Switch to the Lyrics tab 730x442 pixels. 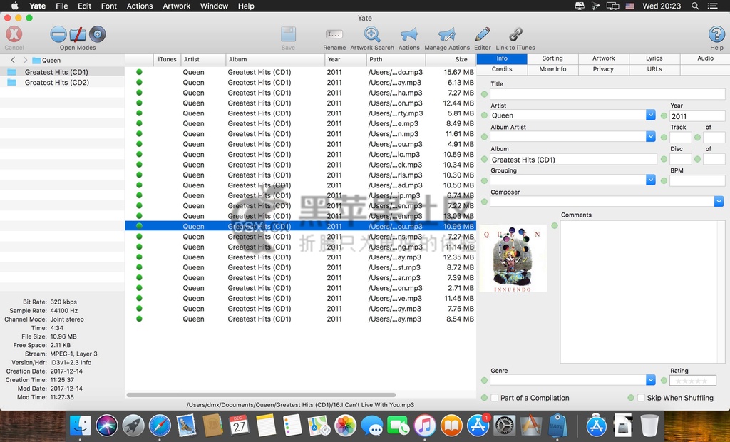(654, 58)
